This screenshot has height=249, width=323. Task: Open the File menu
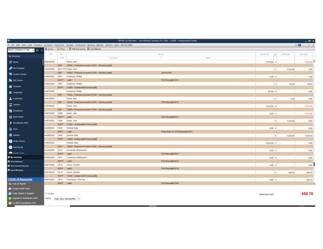[13, 45]
